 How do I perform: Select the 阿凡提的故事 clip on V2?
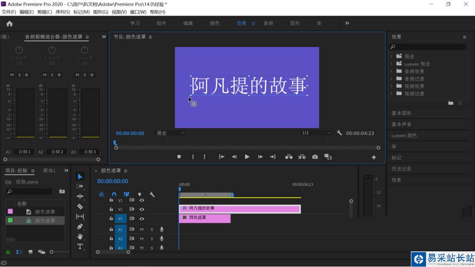(x=239, y=209)
